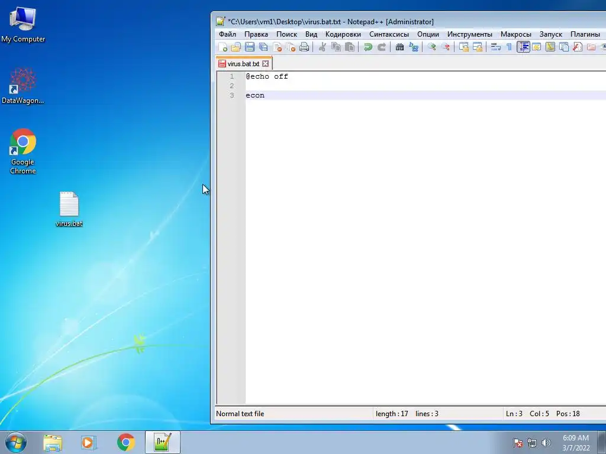Click the Open file toolbar icon
Viewport: 606px width, 454px height.
[236, 47]
